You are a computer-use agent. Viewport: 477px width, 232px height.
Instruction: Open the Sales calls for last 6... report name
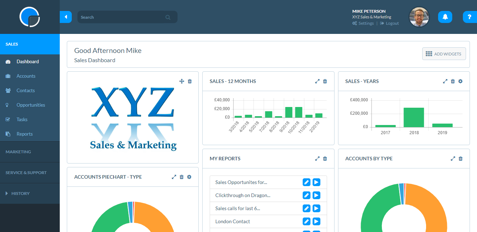pyautogui.click(x=238, y=208)
